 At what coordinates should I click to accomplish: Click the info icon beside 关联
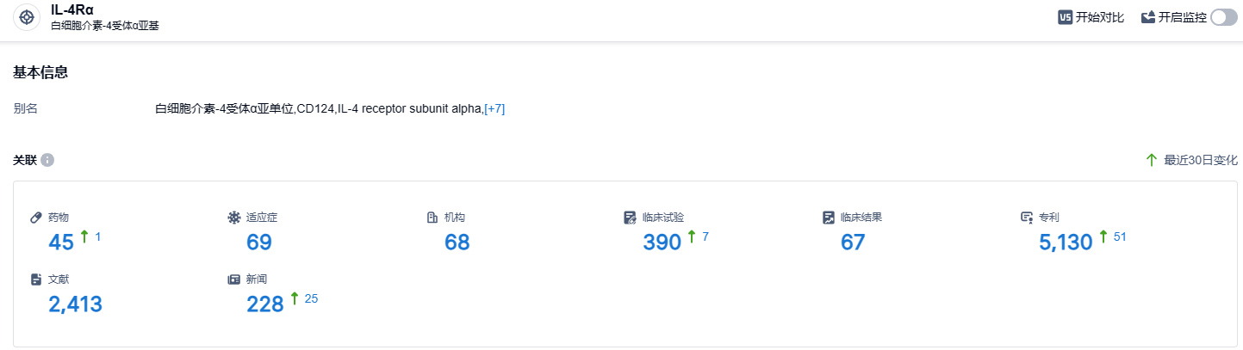[x=47, y=161]
